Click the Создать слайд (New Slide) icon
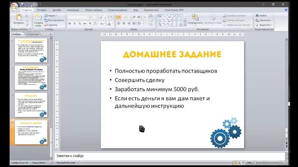 [38, 18]
